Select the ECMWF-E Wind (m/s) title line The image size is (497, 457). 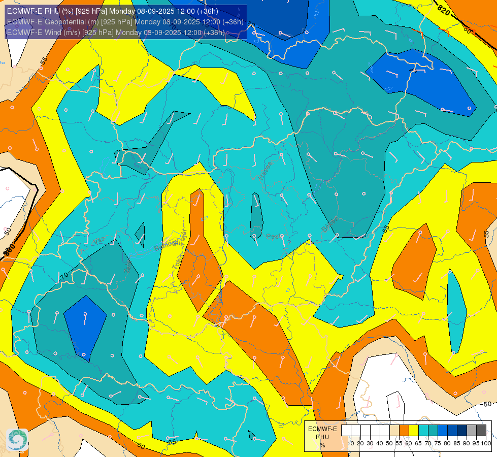[x=116, y=32]
